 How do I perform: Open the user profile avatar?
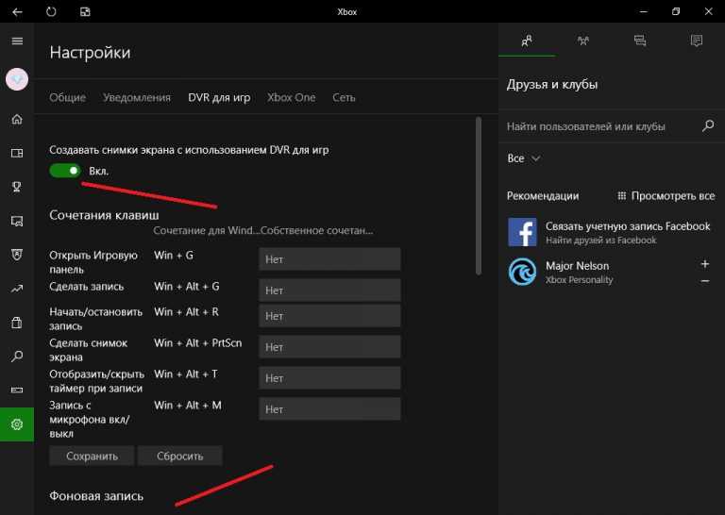click(x=17, y=79)
